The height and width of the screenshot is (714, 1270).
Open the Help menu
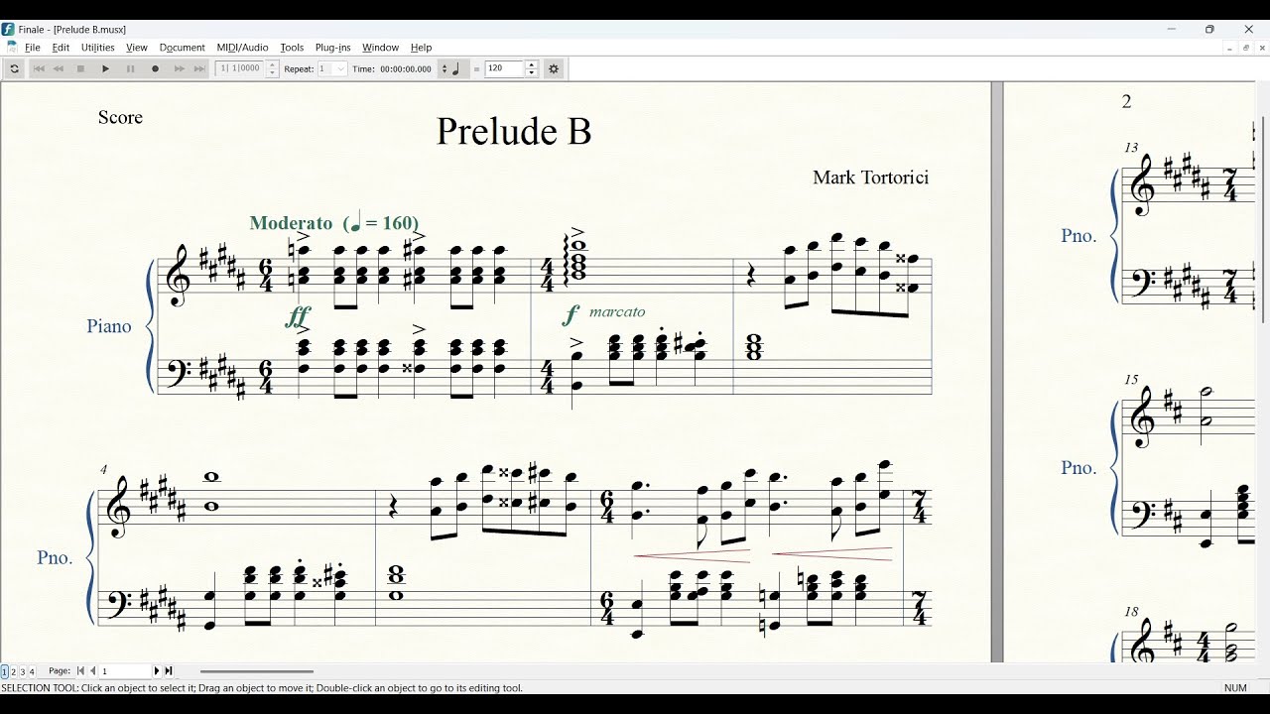click(422, 47)
